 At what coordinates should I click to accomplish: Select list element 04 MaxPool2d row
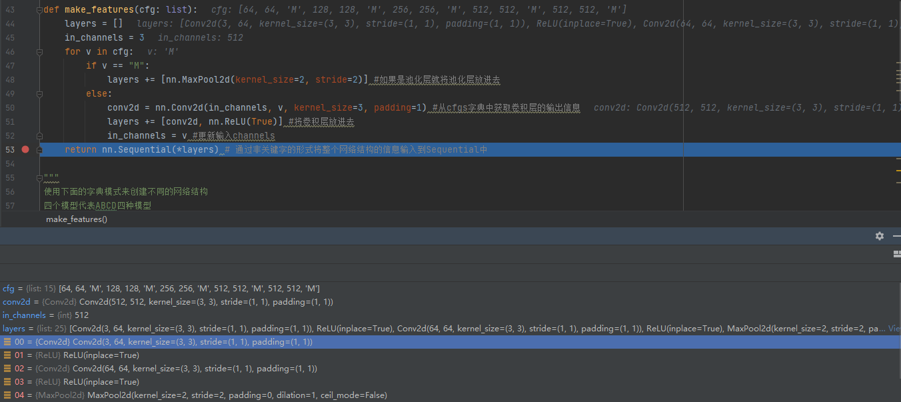tap(450, 395)
